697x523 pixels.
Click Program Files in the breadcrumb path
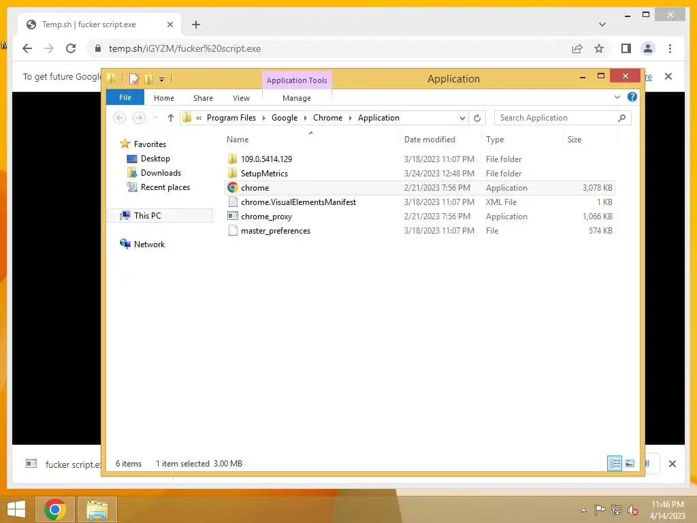231,118
